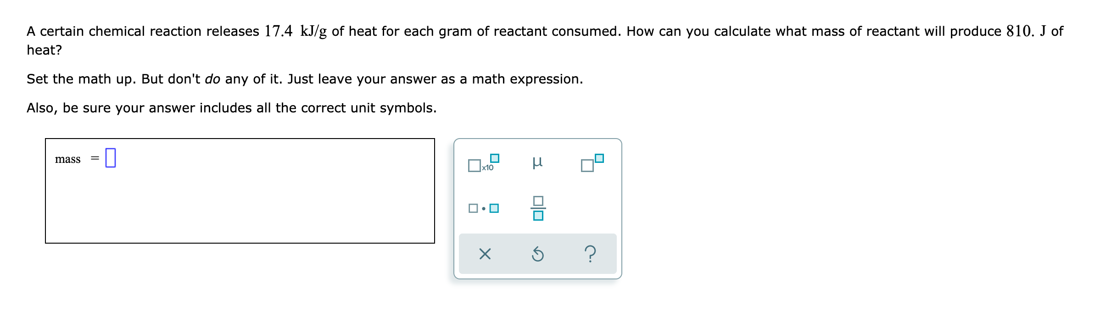Insert the micro μ prefix symbol
This screenshot has width=1106, height=334.
point(537,162)
